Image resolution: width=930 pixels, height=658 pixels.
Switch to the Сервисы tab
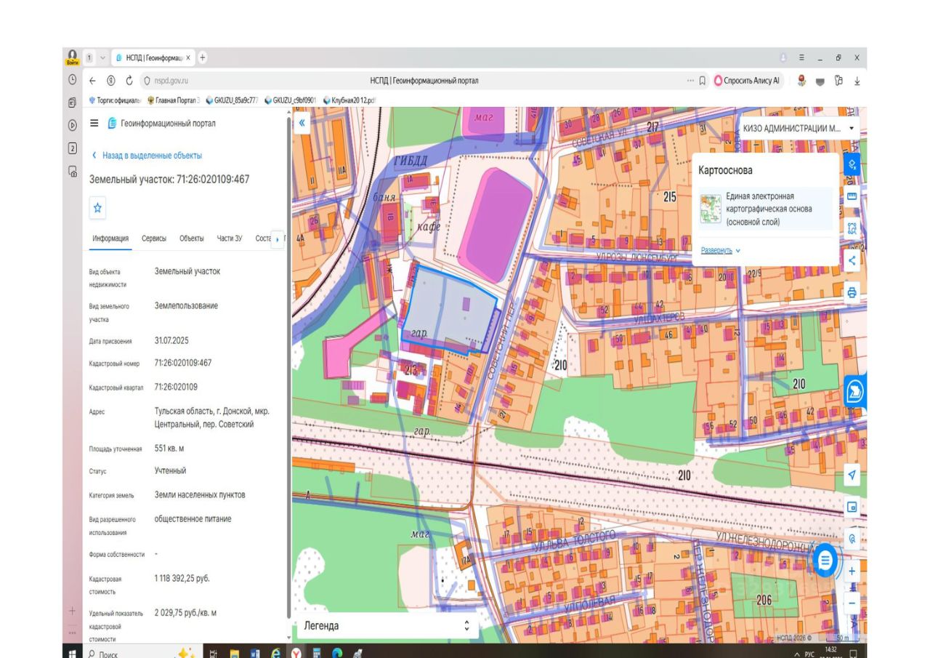coord(153,238)
